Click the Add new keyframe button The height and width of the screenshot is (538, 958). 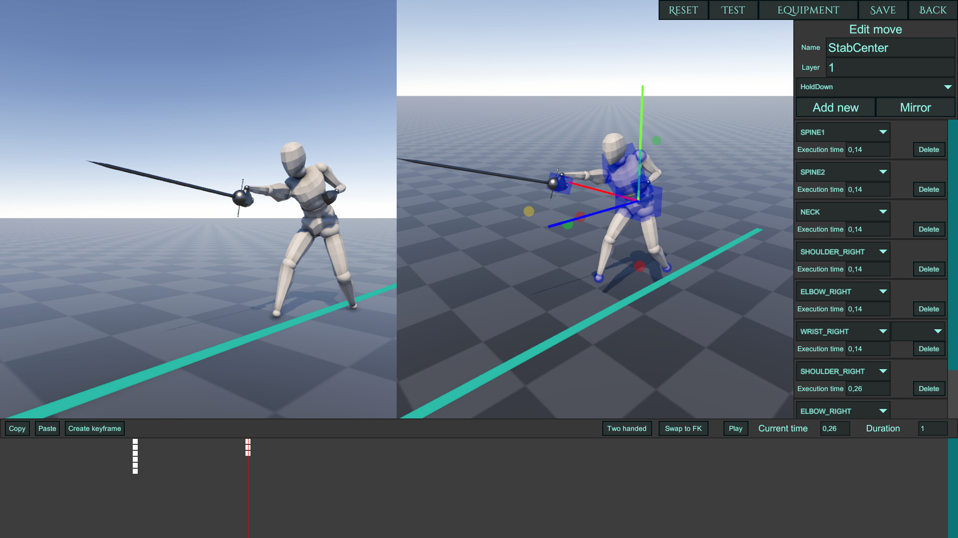[94, 428]
